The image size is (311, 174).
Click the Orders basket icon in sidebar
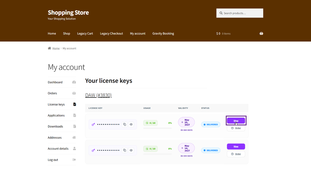tap(74, 93)
